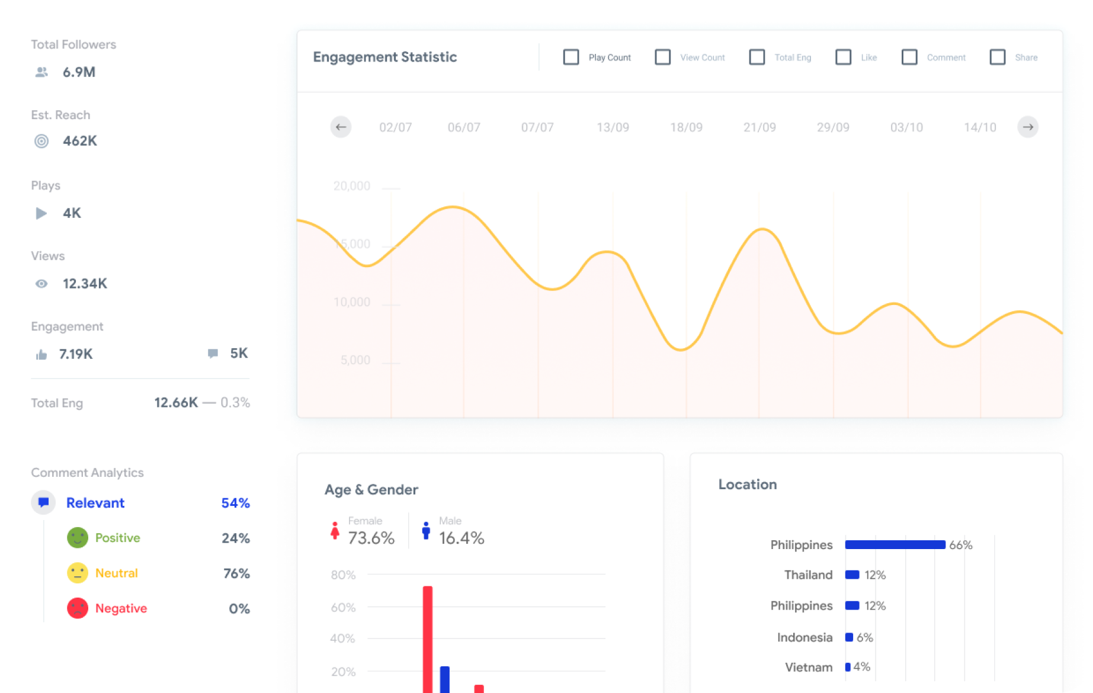The height and width of the screenshot is (693, 1093).
Task: Click the Views eye icon
Action: tap(41, 284)
